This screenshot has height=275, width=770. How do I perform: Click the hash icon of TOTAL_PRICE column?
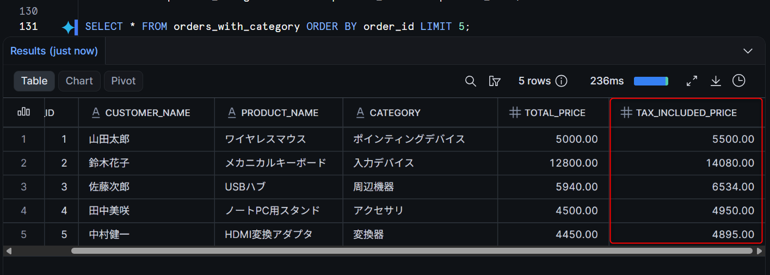click(515, 113)
